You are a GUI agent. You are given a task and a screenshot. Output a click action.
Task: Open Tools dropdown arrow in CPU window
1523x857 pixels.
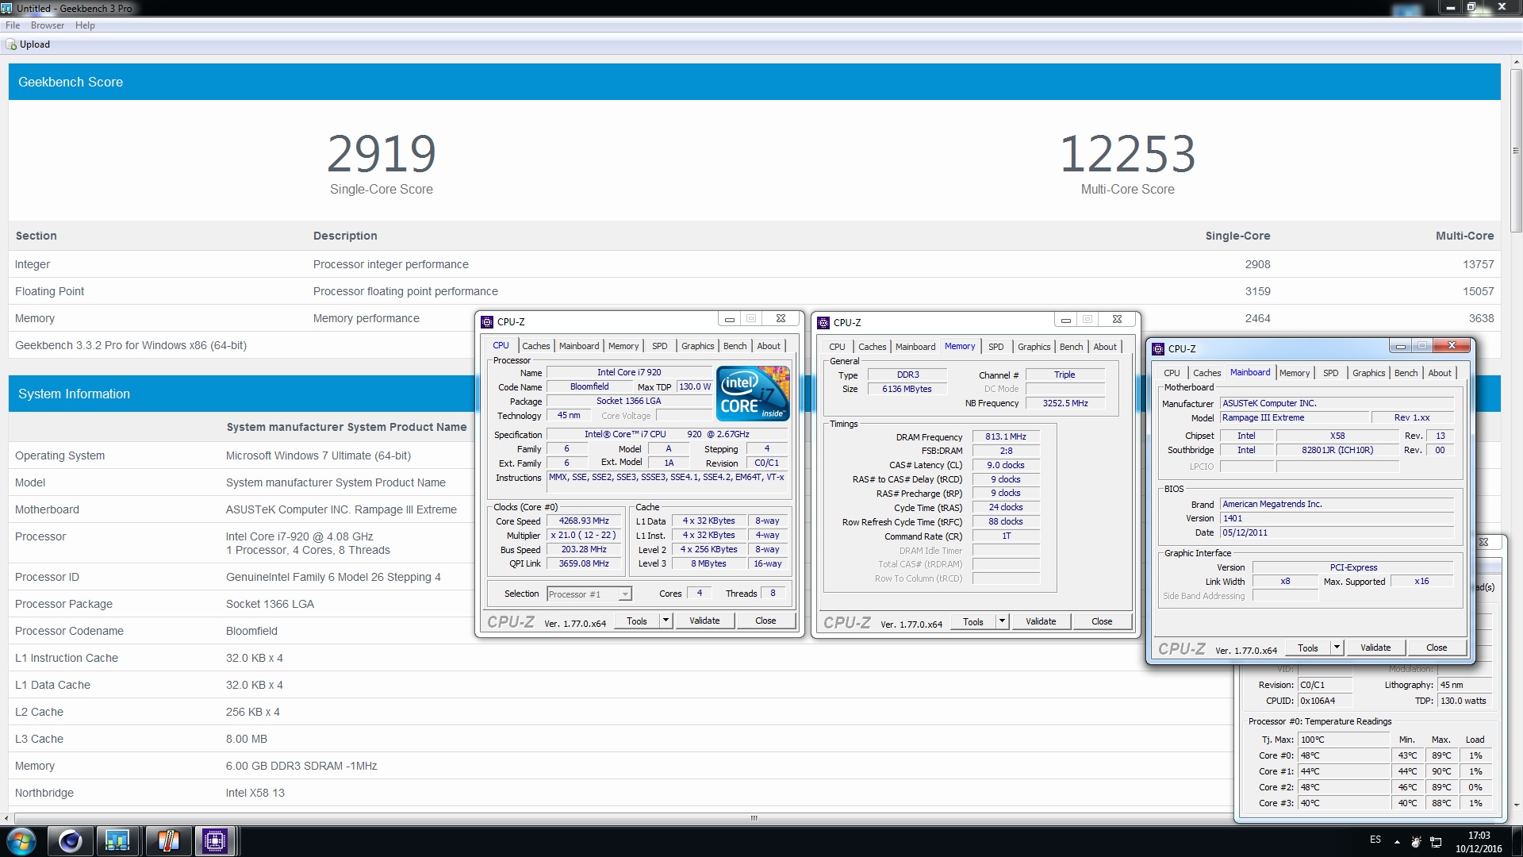tap(666, 621)
